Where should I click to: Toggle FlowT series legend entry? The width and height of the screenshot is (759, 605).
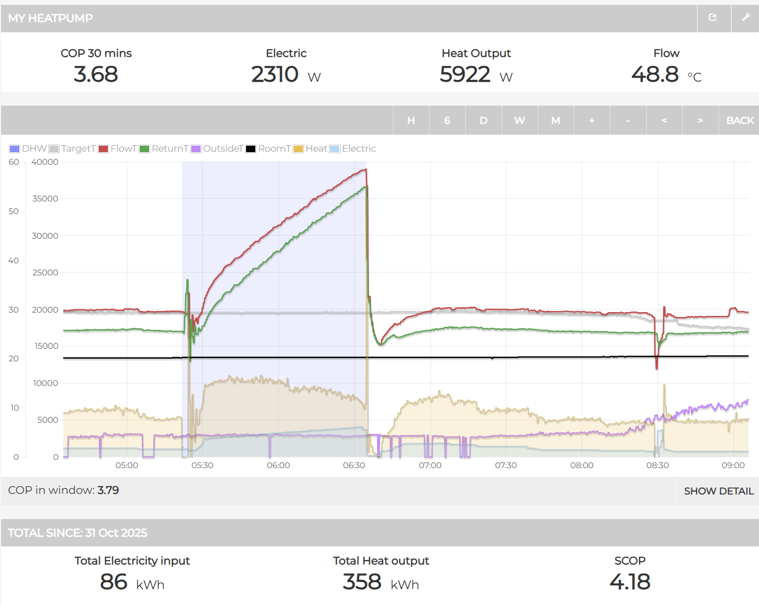[118, 149]
